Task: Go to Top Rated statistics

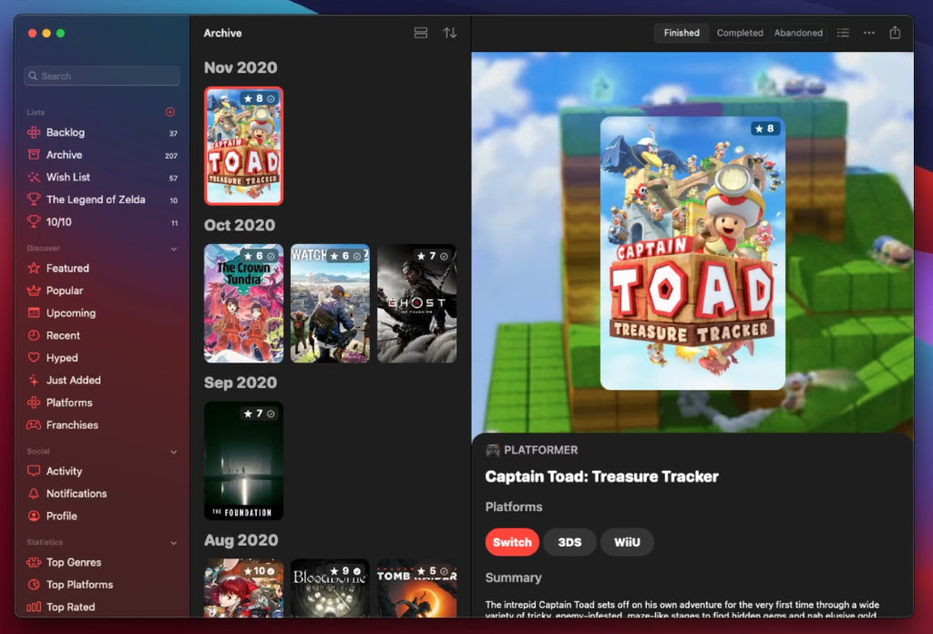Action: 102,608
